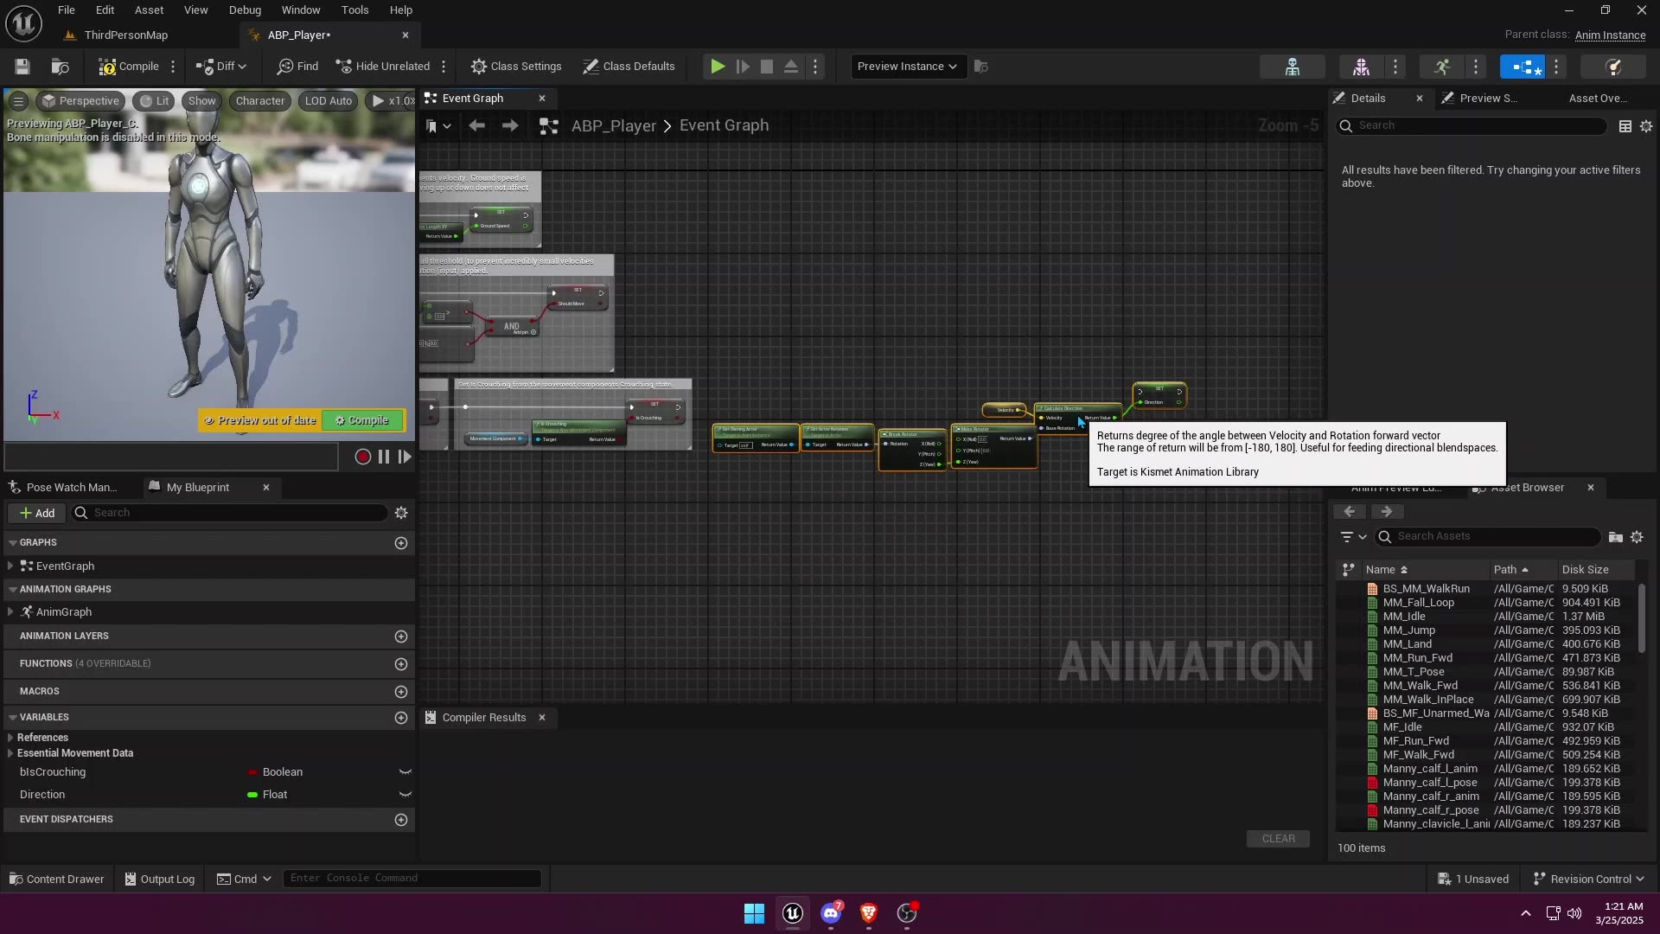This screenshot has height=934, width=1660.
Task: Switch to animation editing mode (running figure icon)
Action: coord(1443,67)
